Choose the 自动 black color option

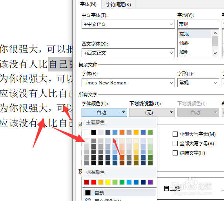119,193
